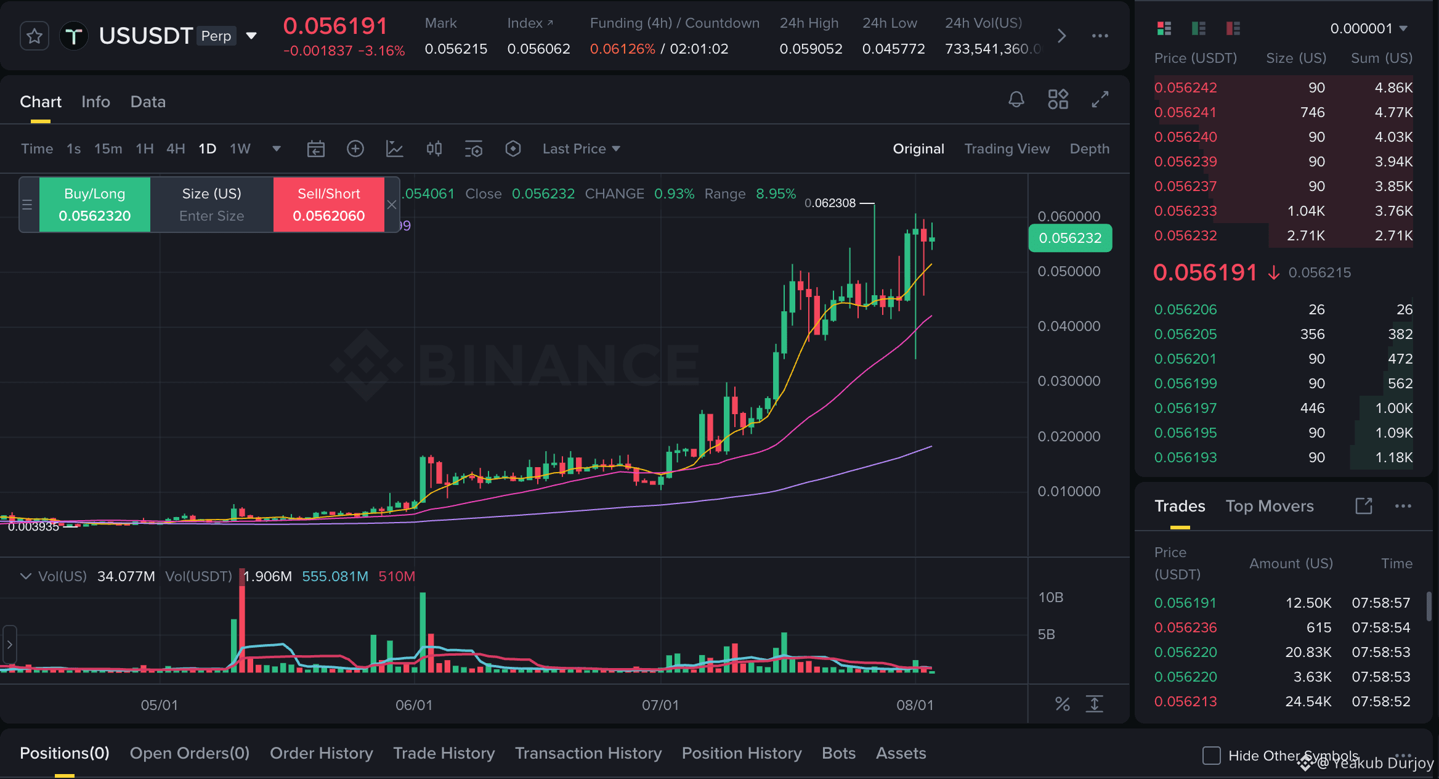The height and width of the screenshot is (779, 1439).
Task: Select the 1W timeframe
Action: point(240,149)
